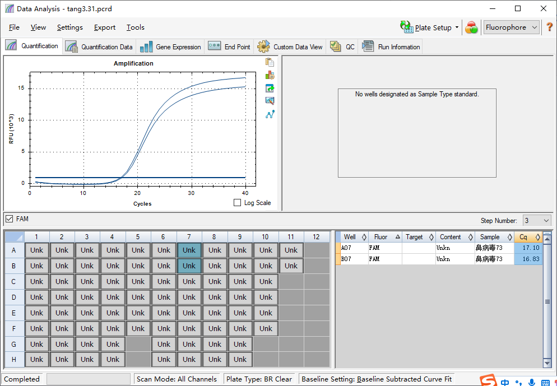Click the Cq value 16.83 cell

(x=528, y=259)
